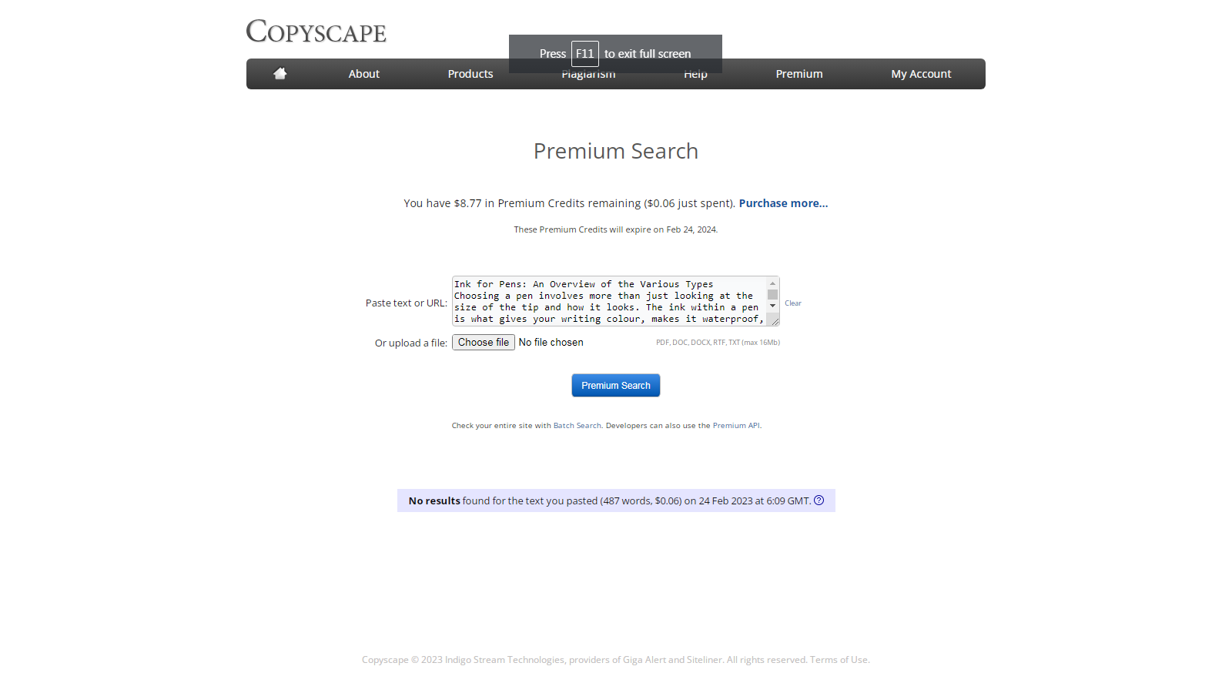Click the textarea scrollbar thumb
Screen dimensions: 1232x693
tap(772, 294)
